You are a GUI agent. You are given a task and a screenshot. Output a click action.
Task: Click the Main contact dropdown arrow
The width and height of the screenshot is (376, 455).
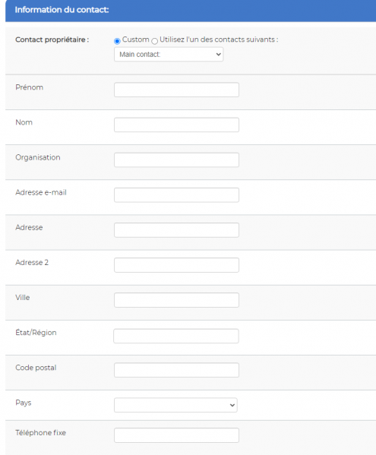[x=219, y=54]
